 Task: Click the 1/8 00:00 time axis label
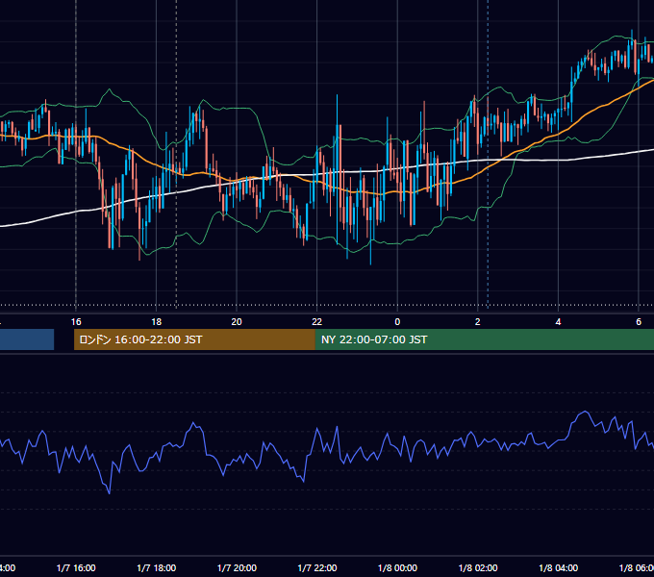click(x=397, y=567)
